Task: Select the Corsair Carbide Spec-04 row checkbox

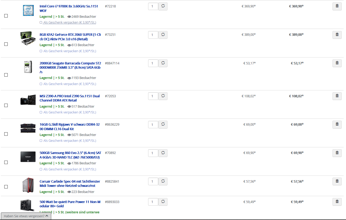Action: (6, 187)
